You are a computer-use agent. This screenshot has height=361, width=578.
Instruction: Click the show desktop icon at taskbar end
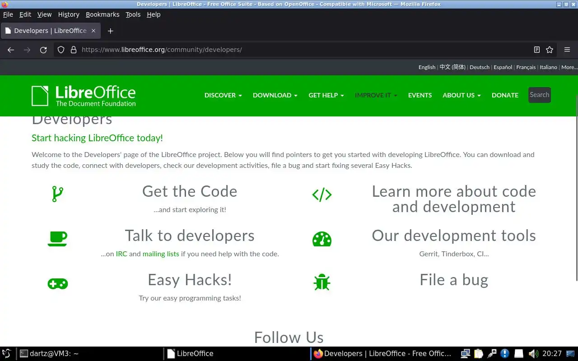(x=571, y=353)
